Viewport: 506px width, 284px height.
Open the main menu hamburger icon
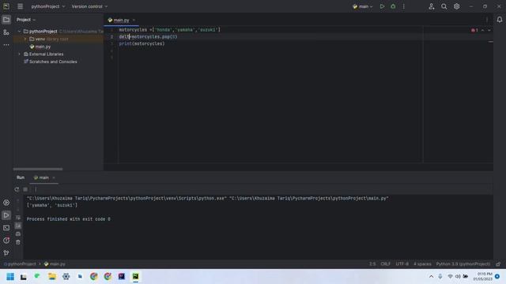(x=20, y=6)
